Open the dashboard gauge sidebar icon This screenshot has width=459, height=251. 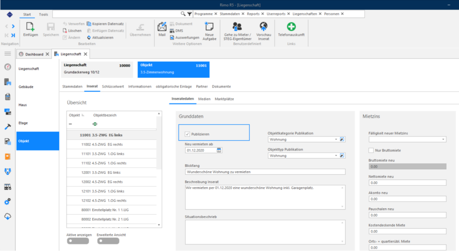[7, 67]
